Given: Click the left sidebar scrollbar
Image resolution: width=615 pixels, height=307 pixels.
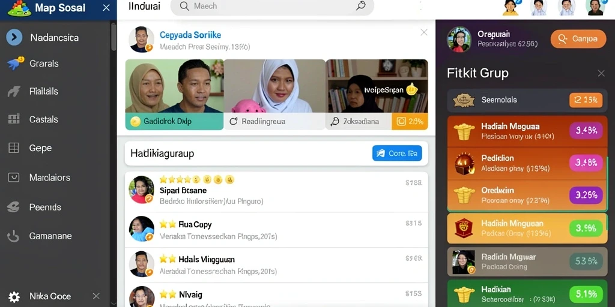Looking at the screenshot, I should 114,37.
